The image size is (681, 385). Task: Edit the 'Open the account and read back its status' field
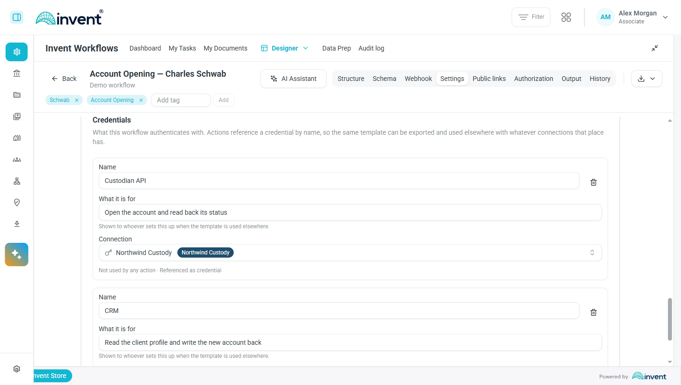[350, 212]
